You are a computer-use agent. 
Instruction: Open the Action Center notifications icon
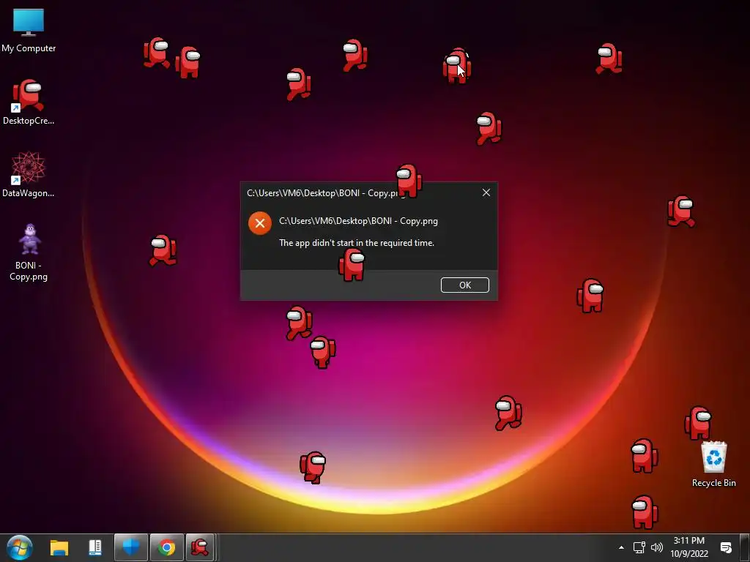726,547
